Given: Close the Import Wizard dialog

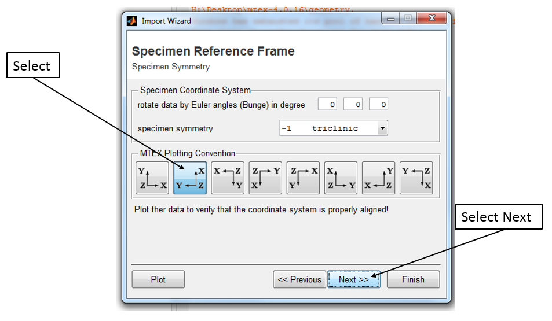Looking at the screenshot, I should point(432,20).
